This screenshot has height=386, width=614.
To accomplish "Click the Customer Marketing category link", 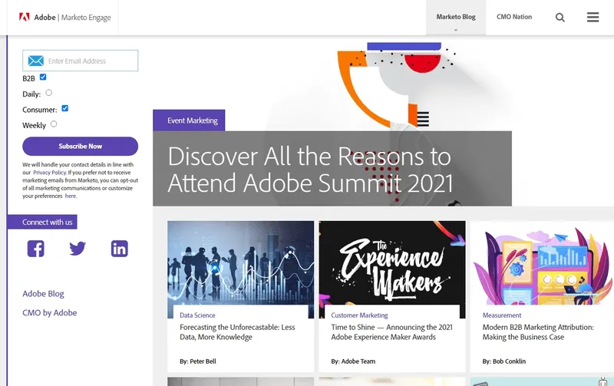I will (359, 315).
